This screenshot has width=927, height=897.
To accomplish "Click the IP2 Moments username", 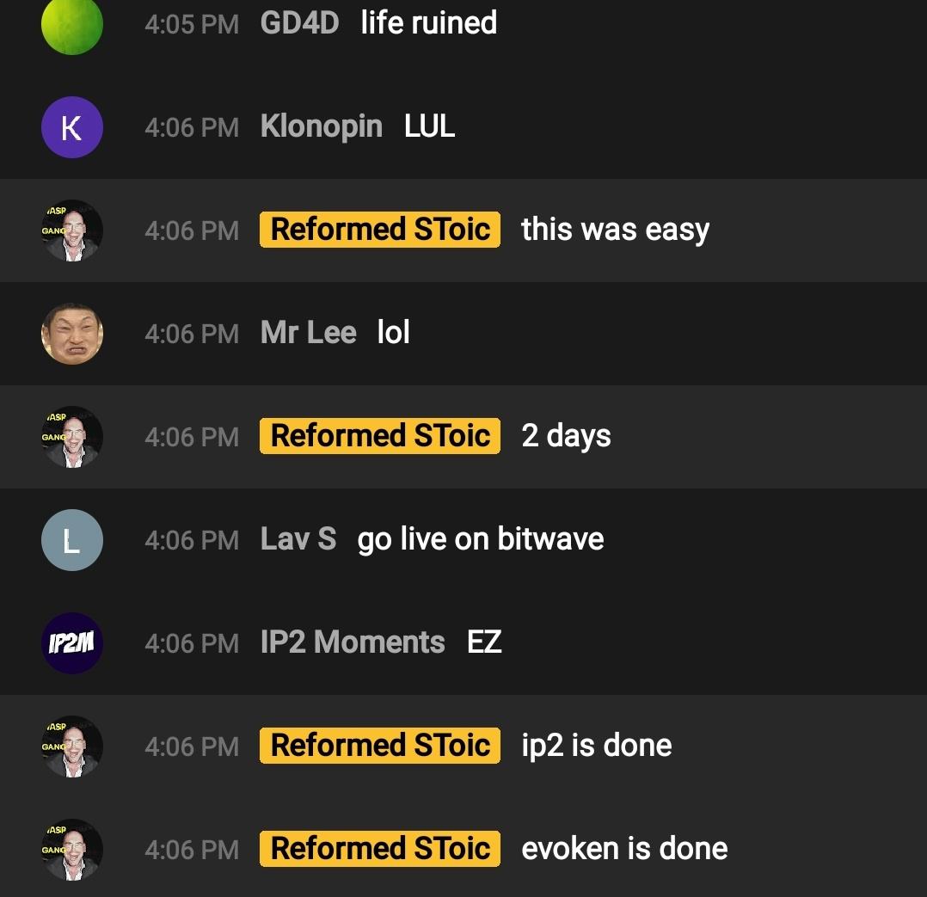I will coord(353,642).
